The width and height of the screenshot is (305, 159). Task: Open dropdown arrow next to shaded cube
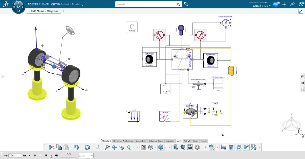pos(166,147)
